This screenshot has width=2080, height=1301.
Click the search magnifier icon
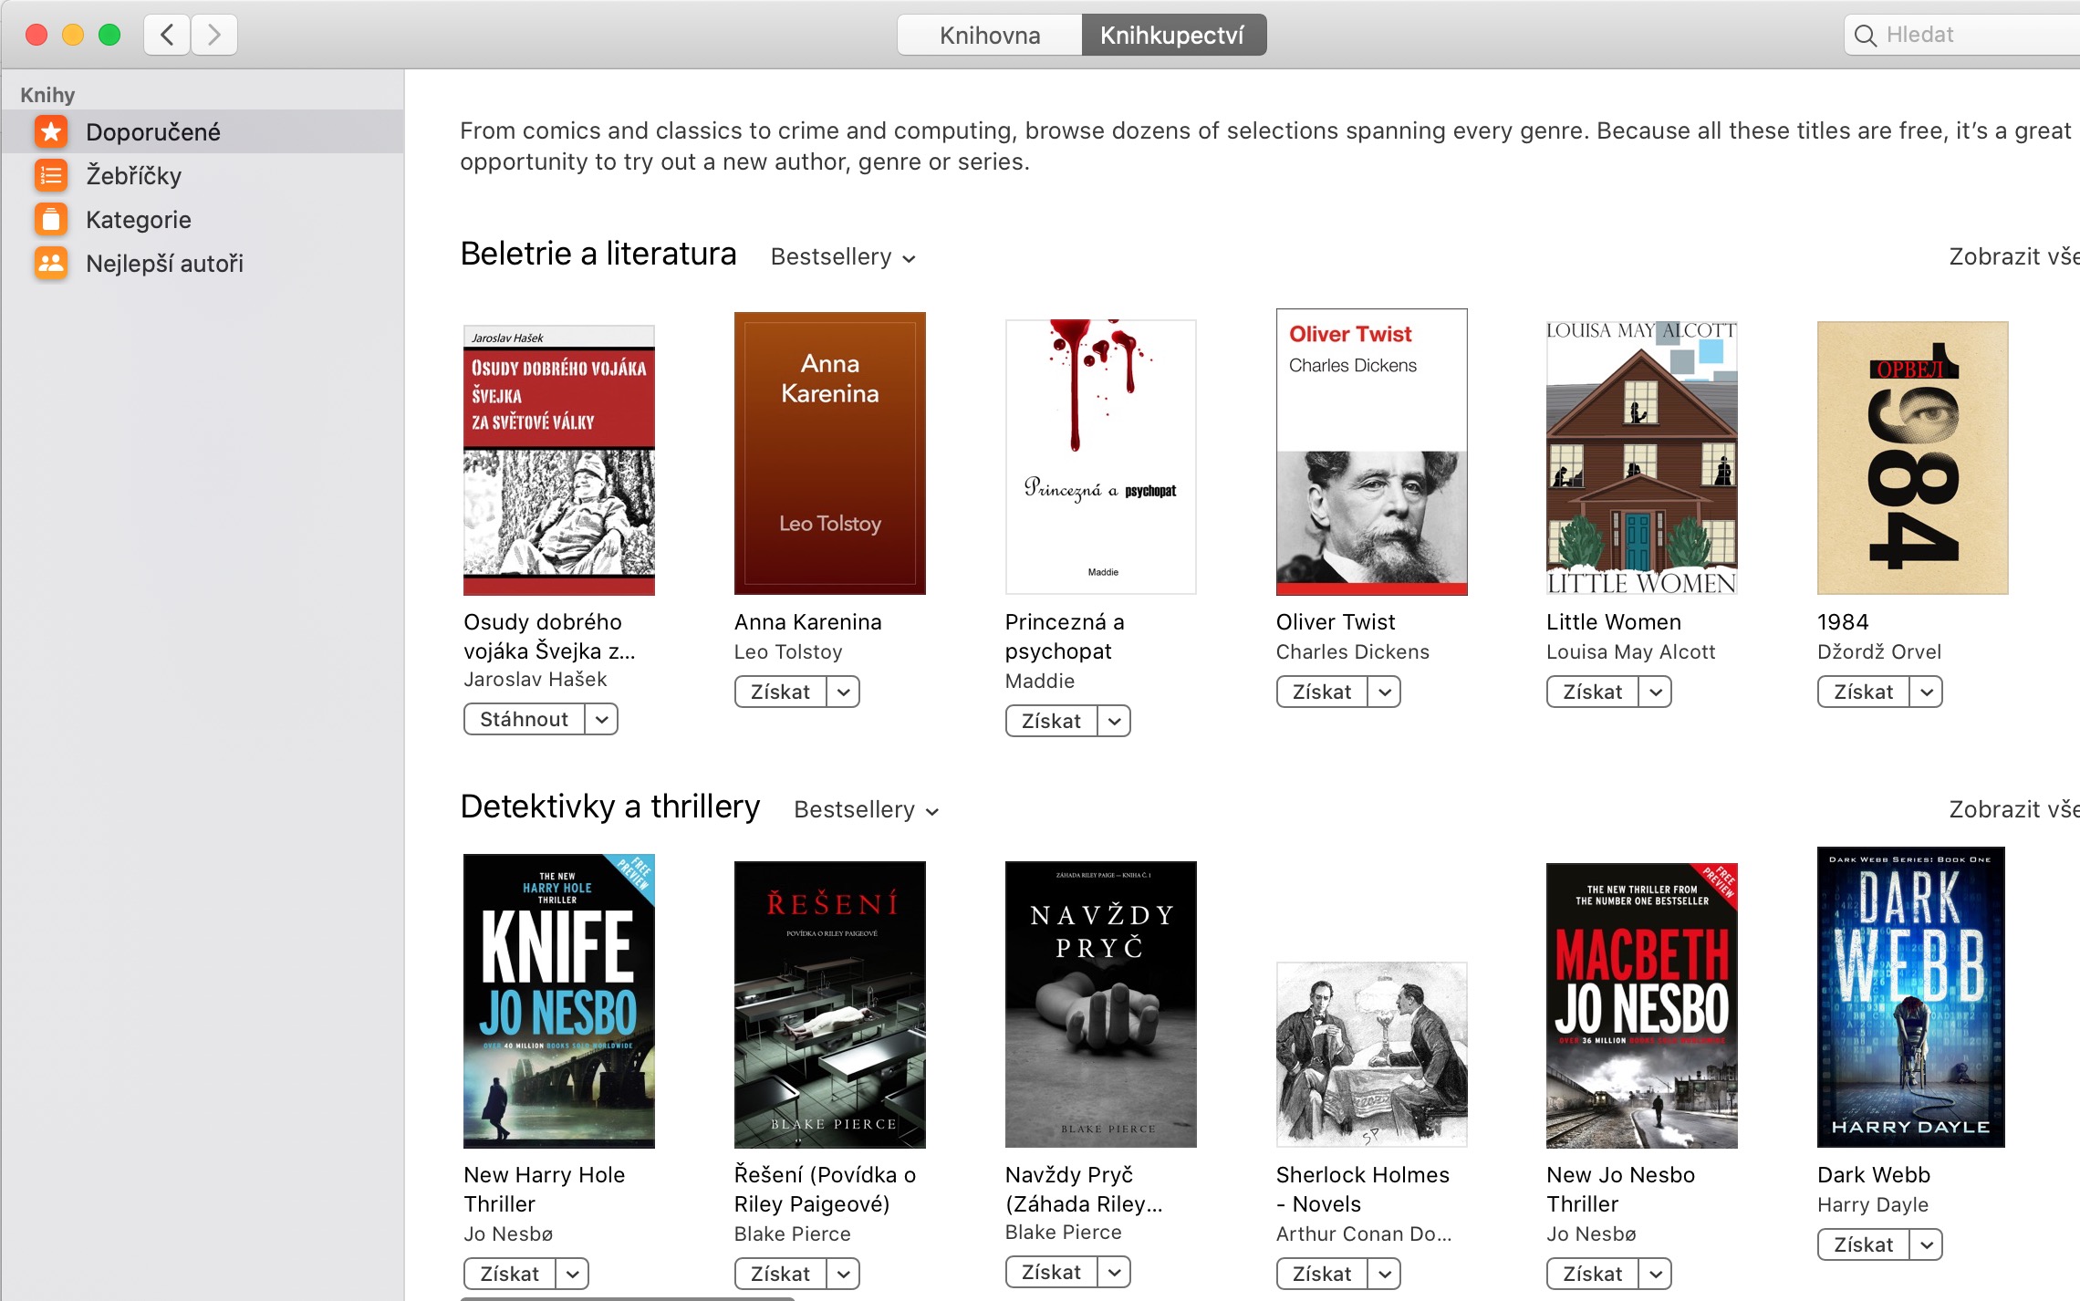coord(1866,36)
